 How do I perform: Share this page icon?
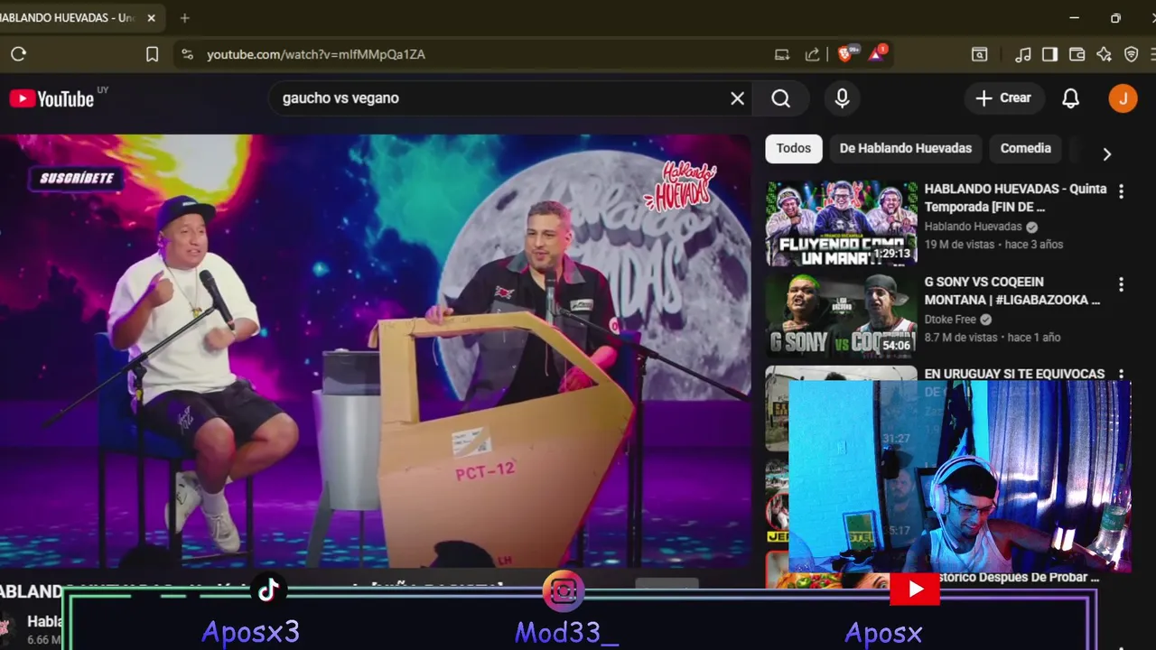813,54
